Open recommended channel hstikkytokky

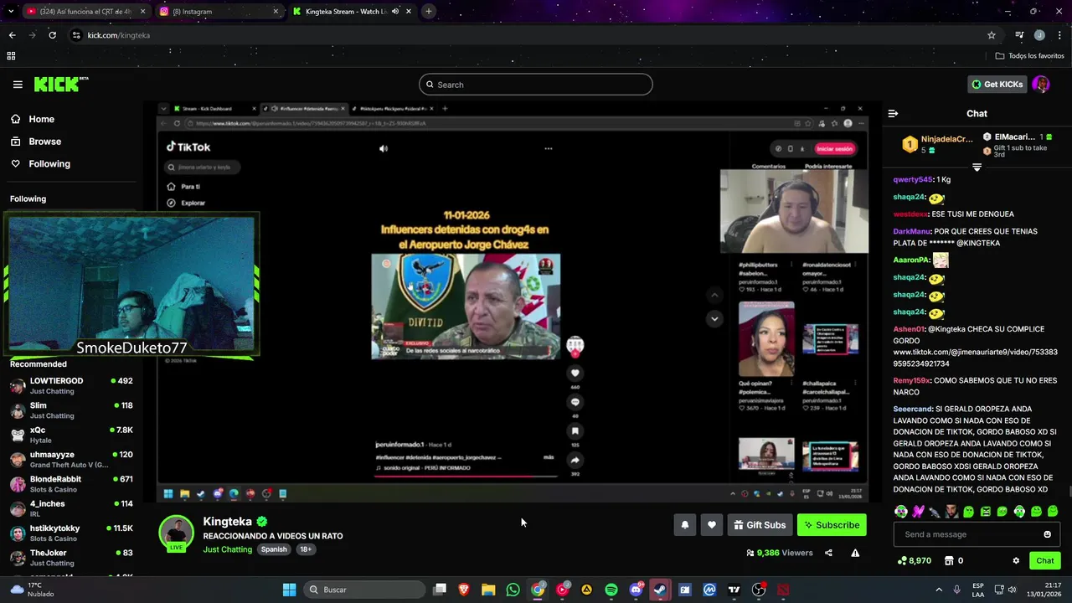coord(71,533)
